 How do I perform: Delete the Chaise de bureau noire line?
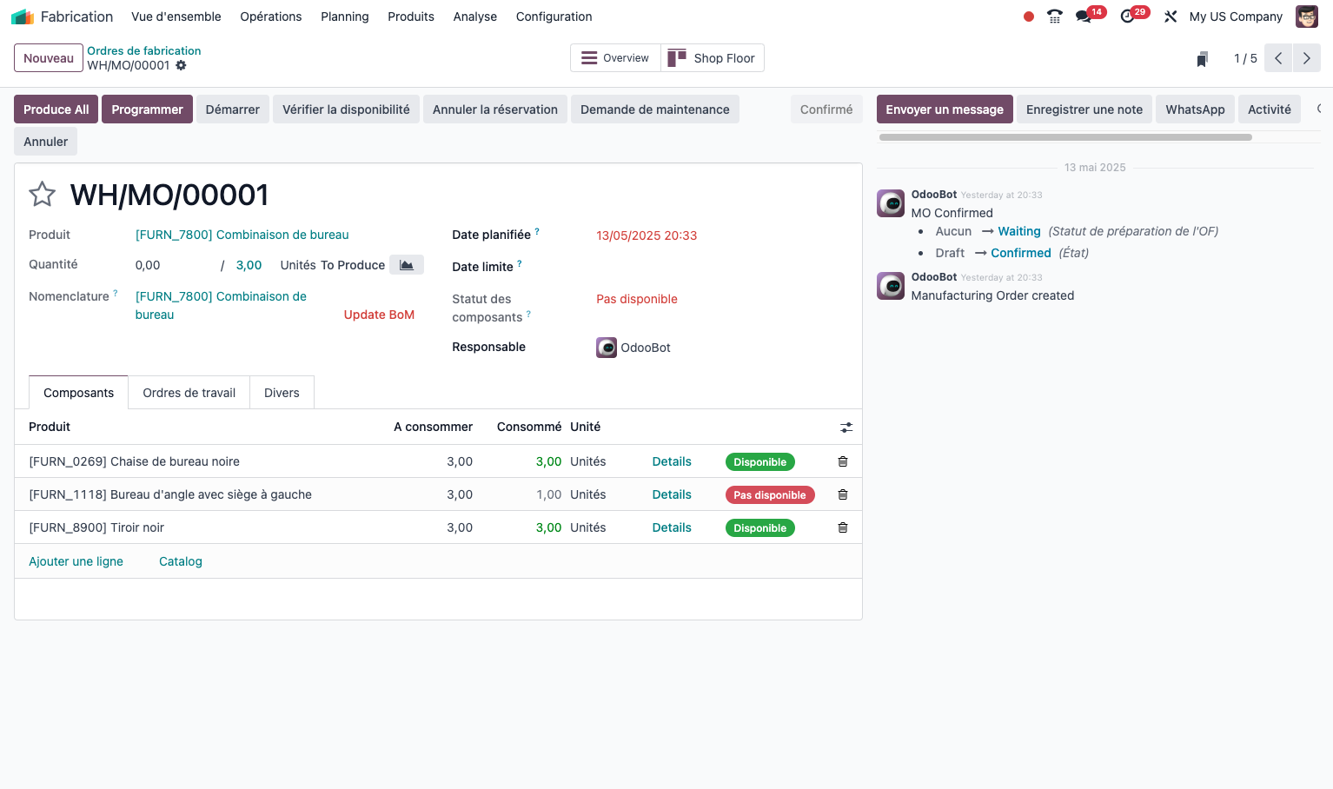pyautogui.click(x=843, y=461)
